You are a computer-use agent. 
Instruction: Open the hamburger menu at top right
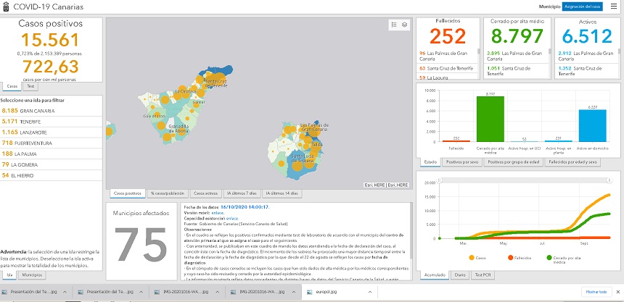coord(614,6)
